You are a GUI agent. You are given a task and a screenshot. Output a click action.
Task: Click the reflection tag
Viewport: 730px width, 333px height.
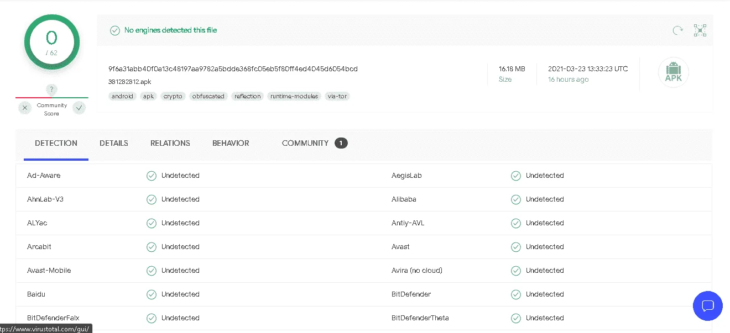[x=247, y=96]
